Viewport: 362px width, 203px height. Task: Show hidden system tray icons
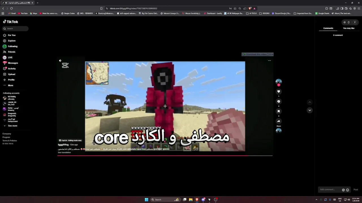pyautogui.click(x=316, y=200)
